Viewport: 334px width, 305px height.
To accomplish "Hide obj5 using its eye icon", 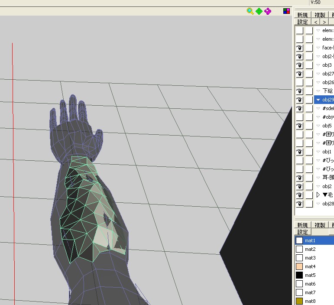I will tap(299, 126).
